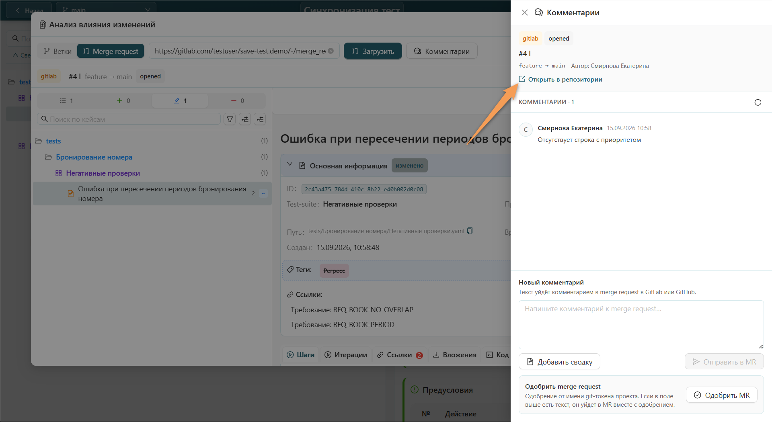This screenshot has height=422, width=772.
Task: Collapse the Бронирование номера folder
Action: 94,157
